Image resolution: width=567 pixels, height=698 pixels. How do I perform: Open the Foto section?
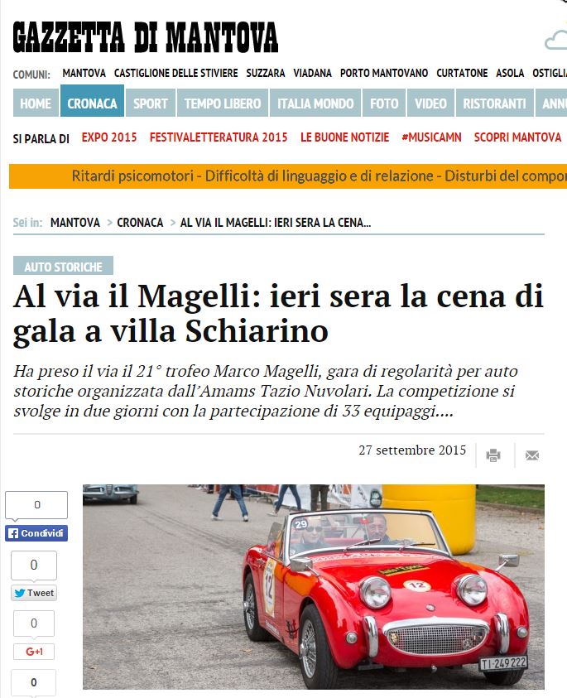[x=384, y=103]
